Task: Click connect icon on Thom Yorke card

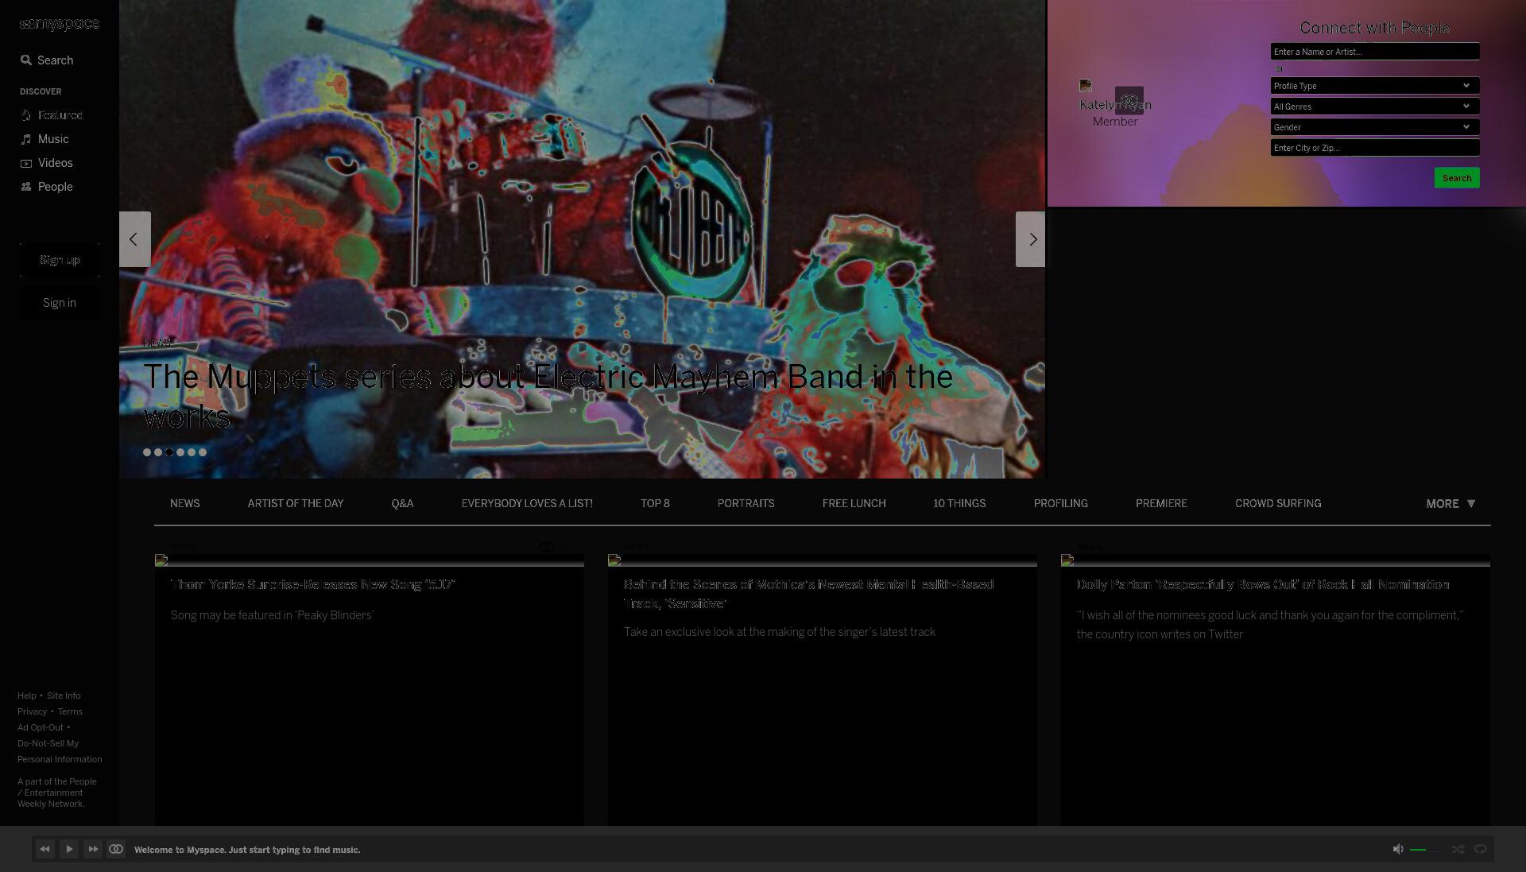Action: click(547, 547)
